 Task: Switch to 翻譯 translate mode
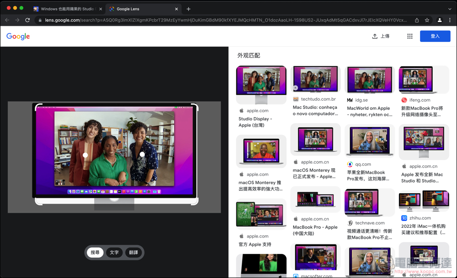[133, 252]
